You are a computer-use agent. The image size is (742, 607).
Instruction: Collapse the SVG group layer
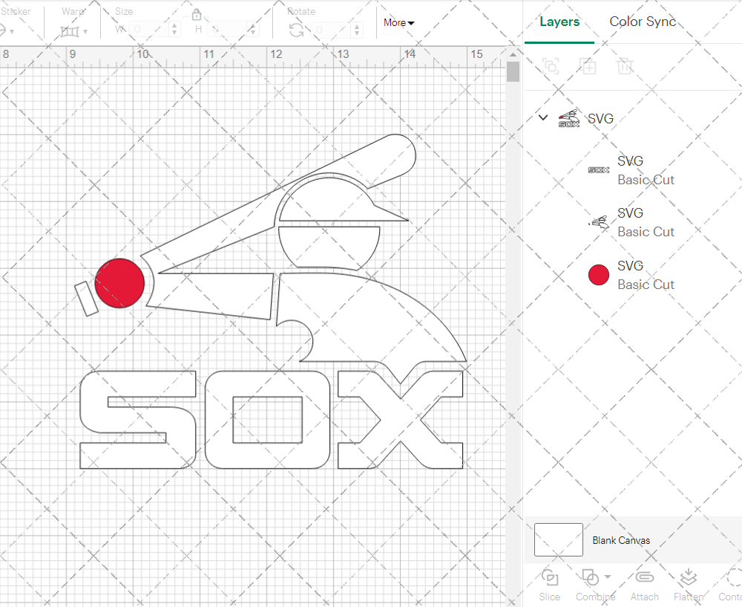pos(543,117)
